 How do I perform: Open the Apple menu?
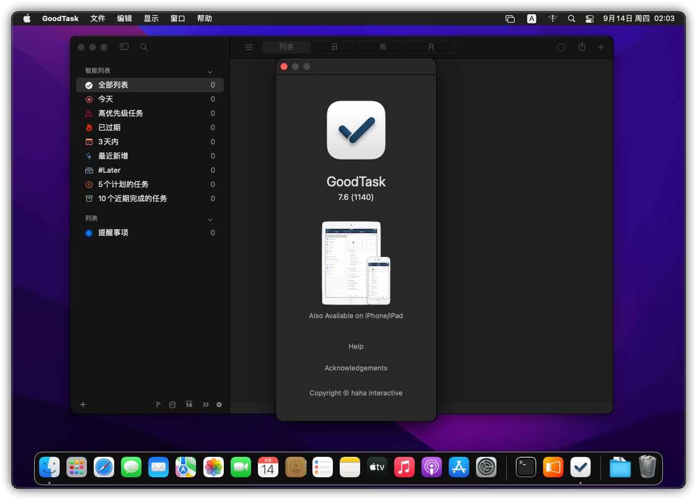(27, 18)
